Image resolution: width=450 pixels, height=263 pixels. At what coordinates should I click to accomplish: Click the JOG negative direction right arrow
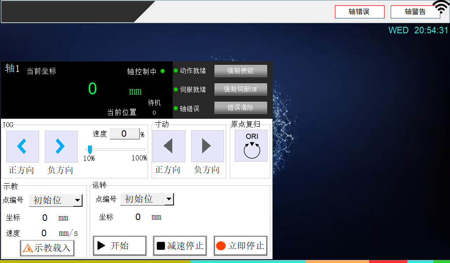(61, 146)
